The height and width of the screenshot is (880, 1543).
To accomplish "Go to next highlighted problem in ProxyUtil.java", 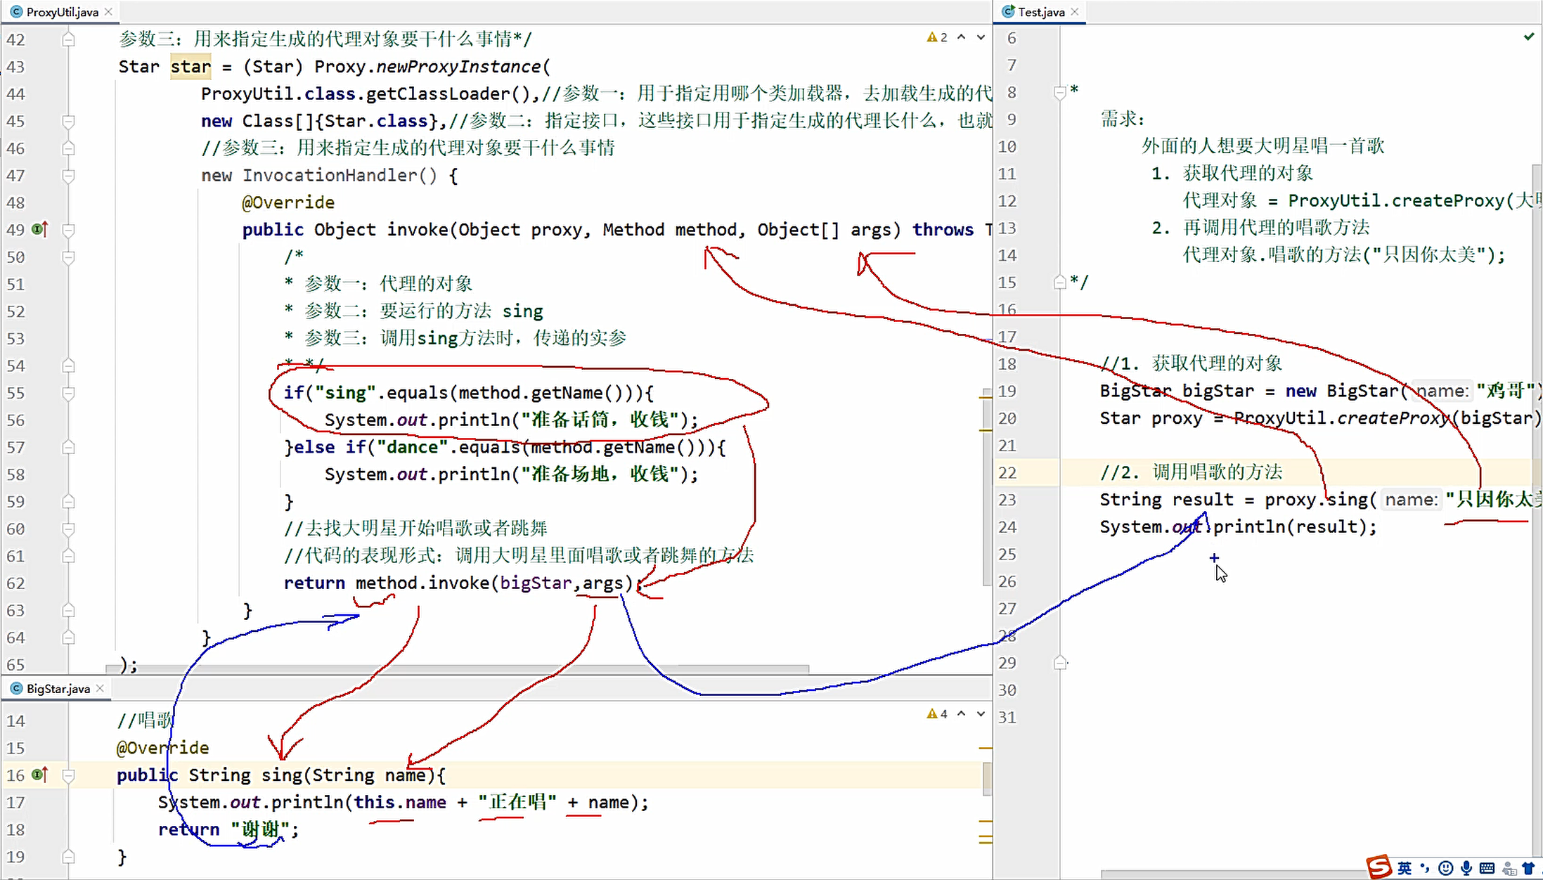I will 981,37.
